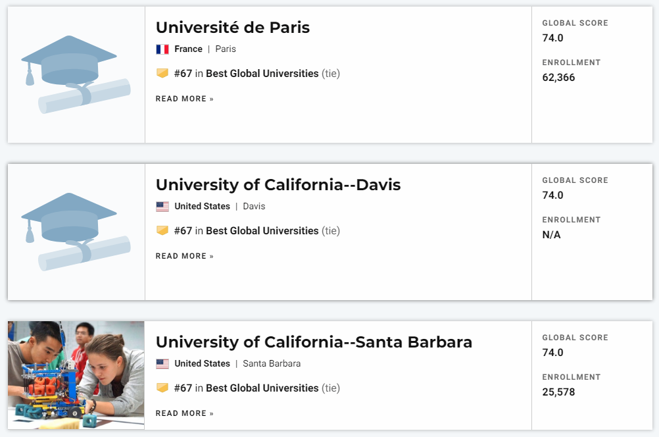Click Best Global Universities link for Santa Barbara
This screenshot has width=659, height=437.
[262, 388]
